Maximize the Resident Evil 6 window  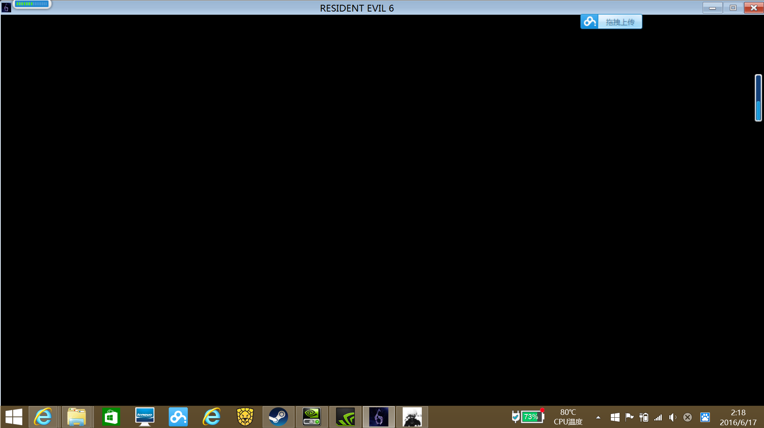pyautogui.click(x=733, y=8)
